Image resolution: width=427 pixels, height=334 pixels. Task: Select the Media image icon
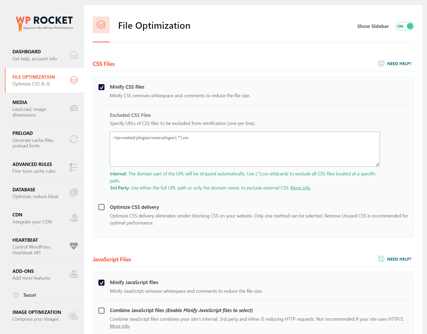coord(74,108)
